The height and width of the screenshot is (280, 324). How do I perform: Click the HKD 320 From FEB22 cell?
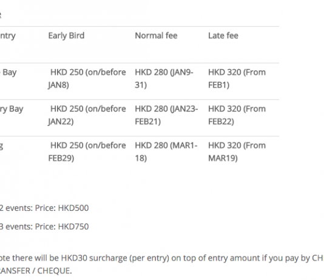237,115
